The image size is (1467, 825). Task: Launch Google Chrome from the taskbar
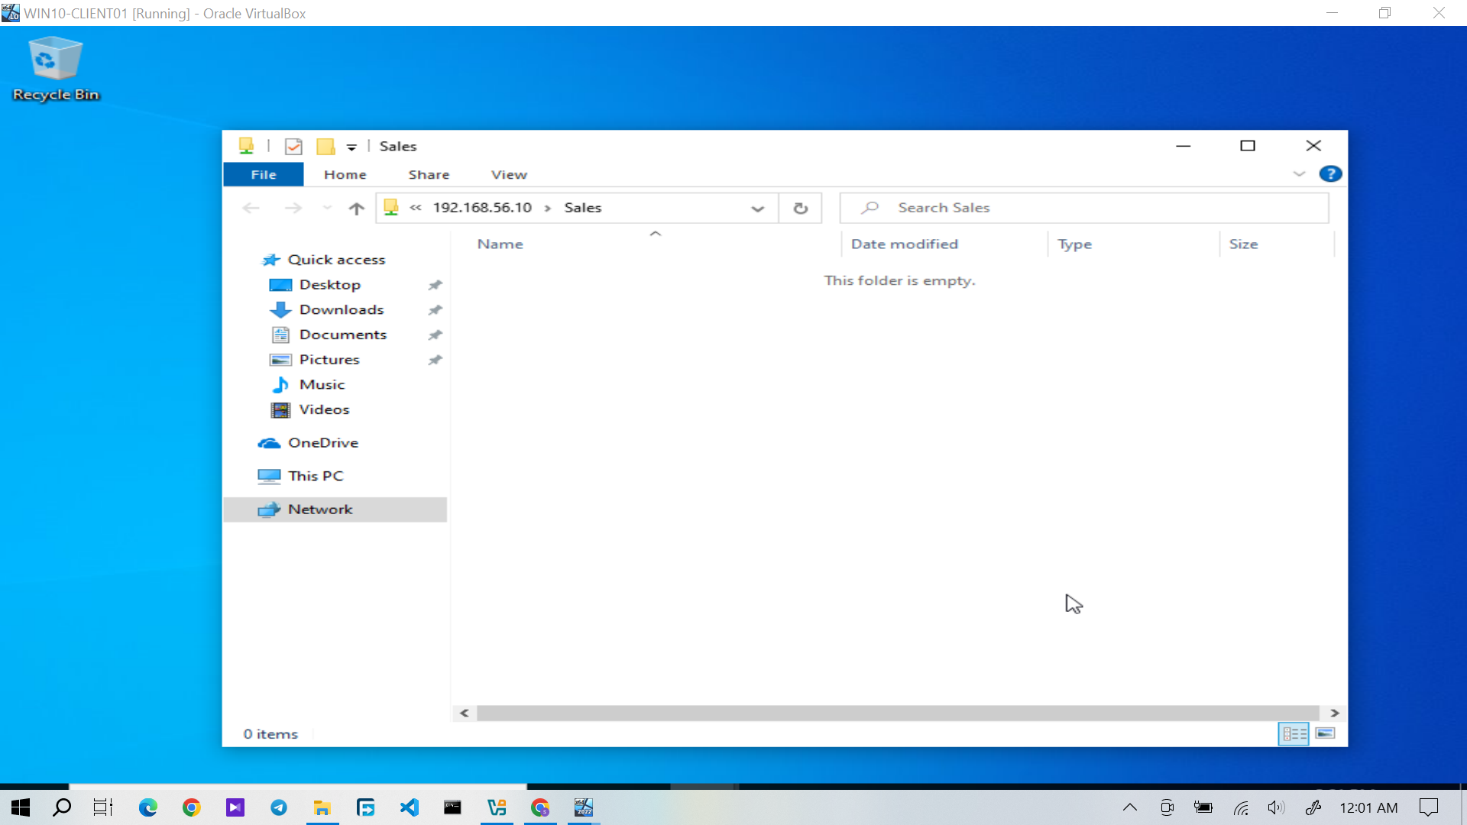click(x=192, y=807)
